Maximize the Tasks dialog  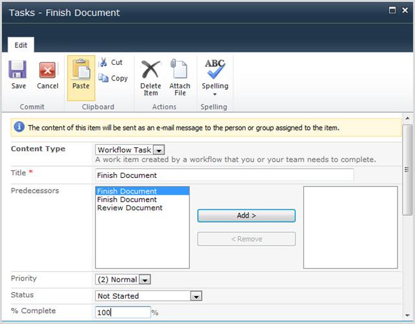point(392,10)
